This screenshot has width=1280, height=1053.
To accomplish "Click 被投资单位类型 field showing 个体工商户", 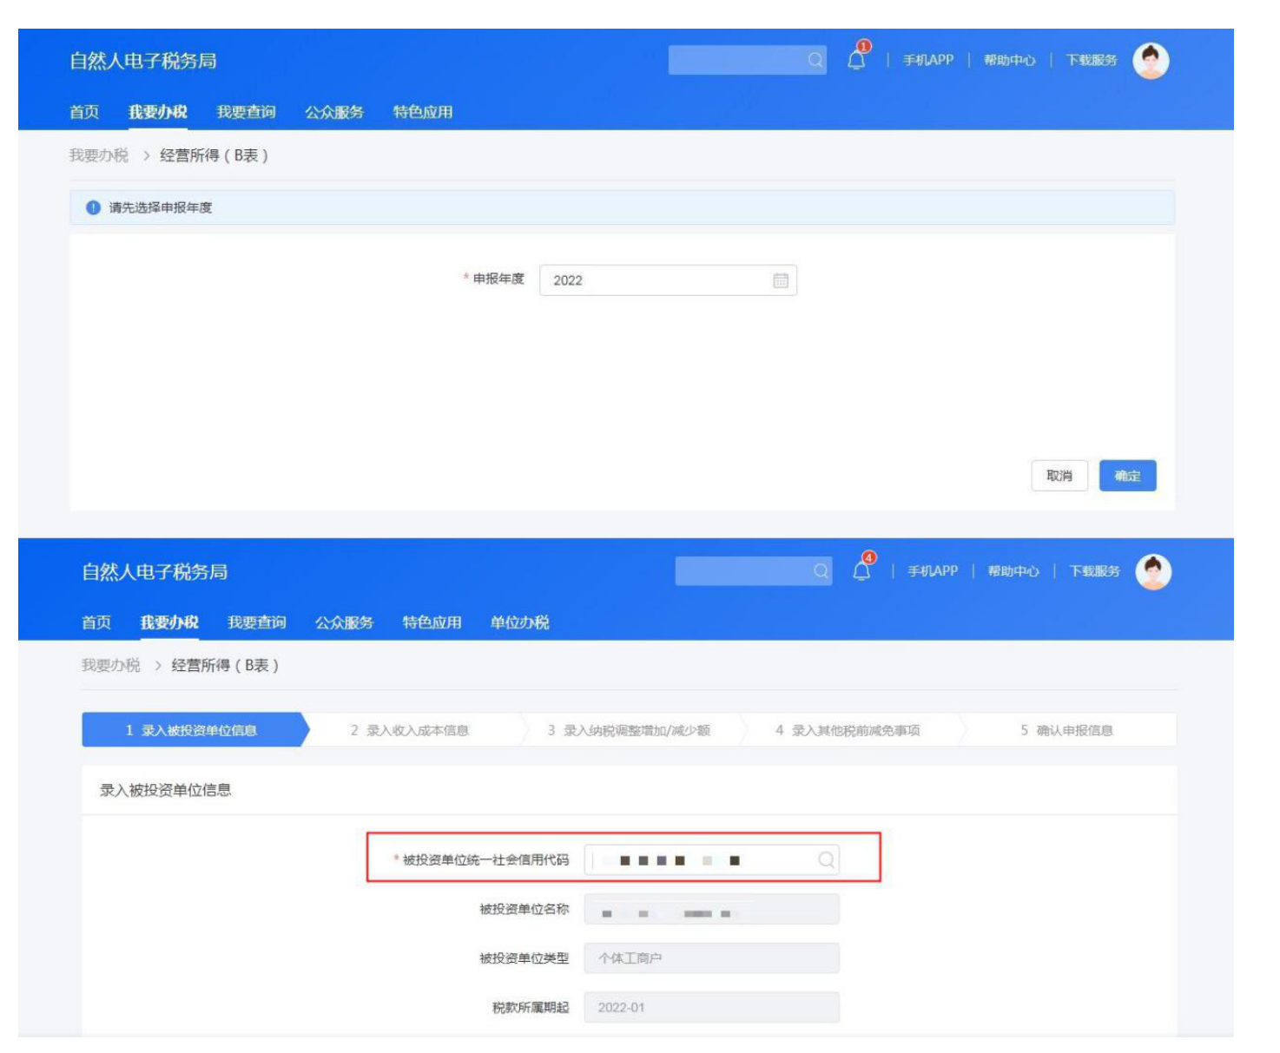I will (711, 958).
